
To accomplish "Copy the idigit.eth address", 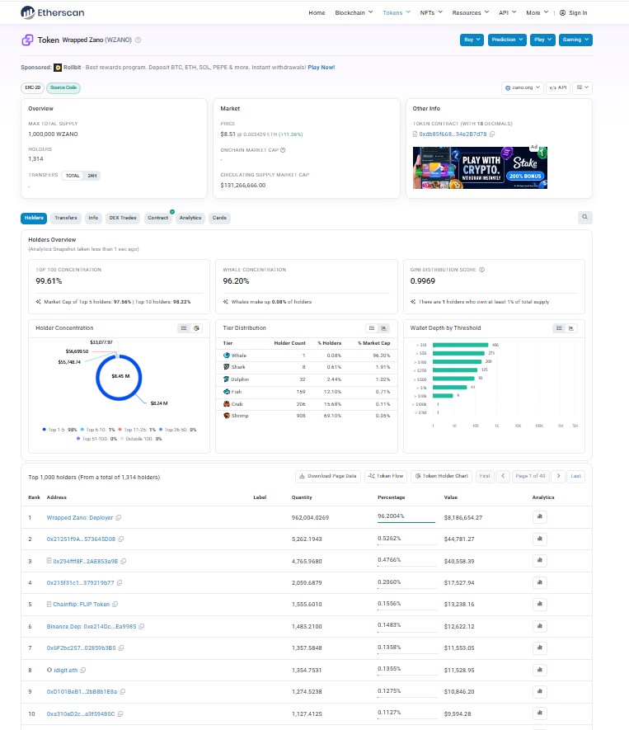I will tap(82, 671).
